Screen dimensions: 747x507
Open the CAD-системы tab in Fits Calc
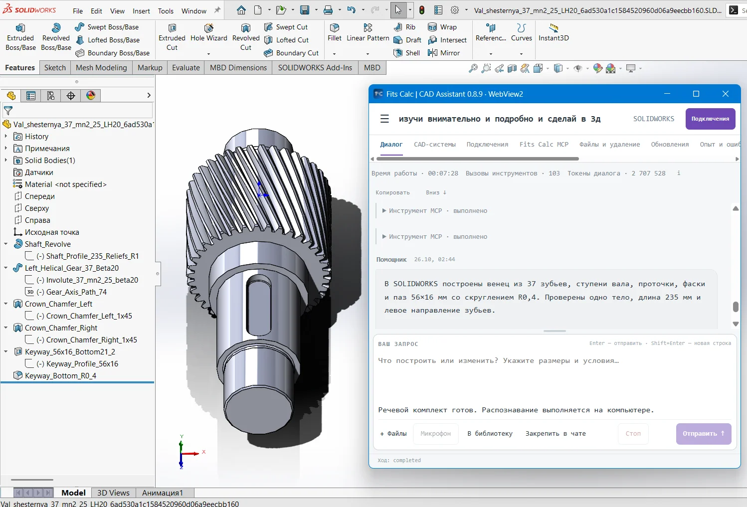(x=435, y=145)
